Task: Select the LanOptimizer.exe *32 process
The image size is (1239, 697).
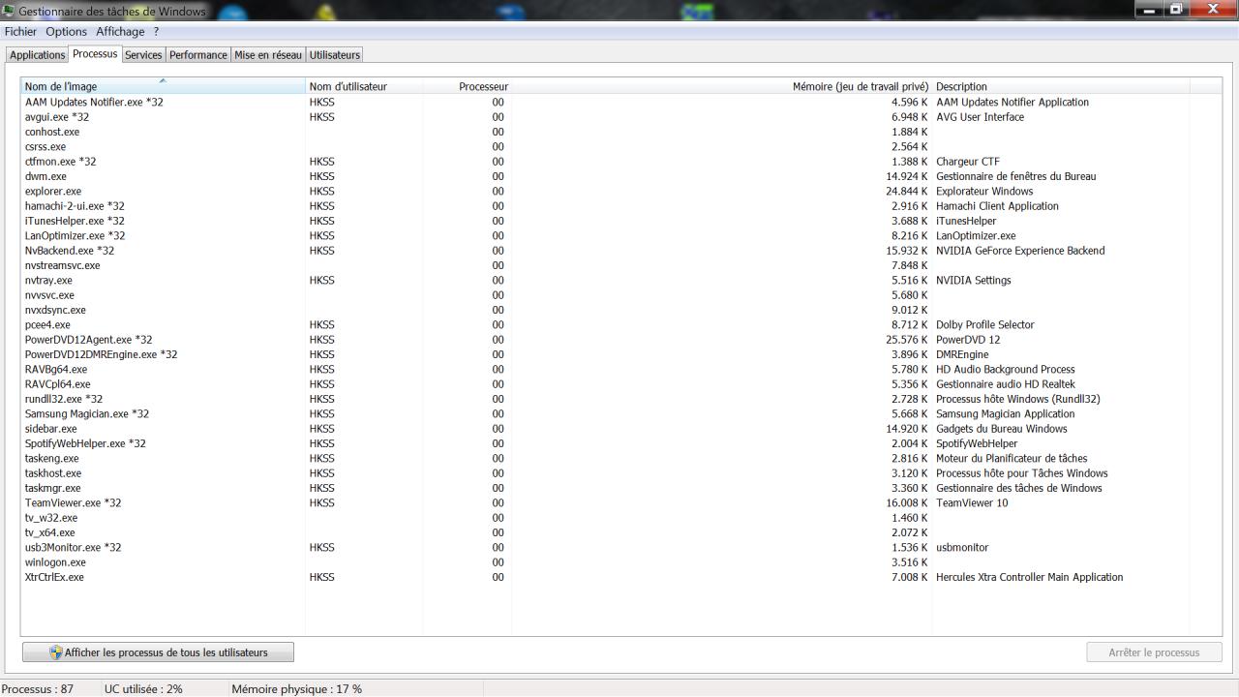Action: pos(621,235)
